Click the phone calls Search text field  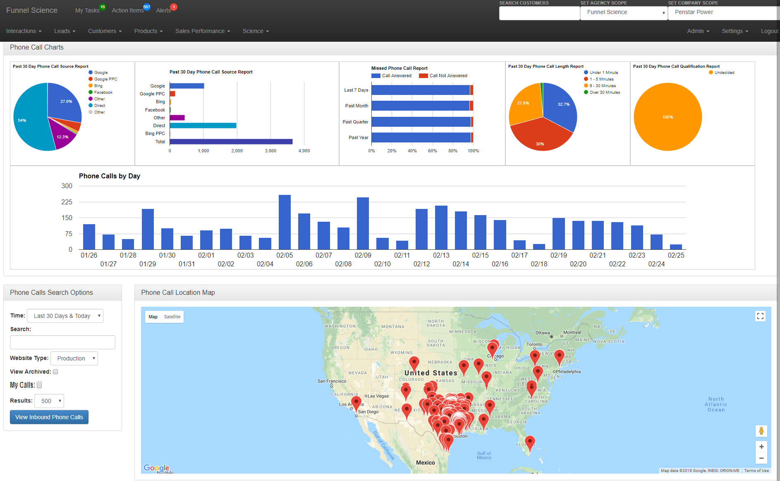pos(62,342)
